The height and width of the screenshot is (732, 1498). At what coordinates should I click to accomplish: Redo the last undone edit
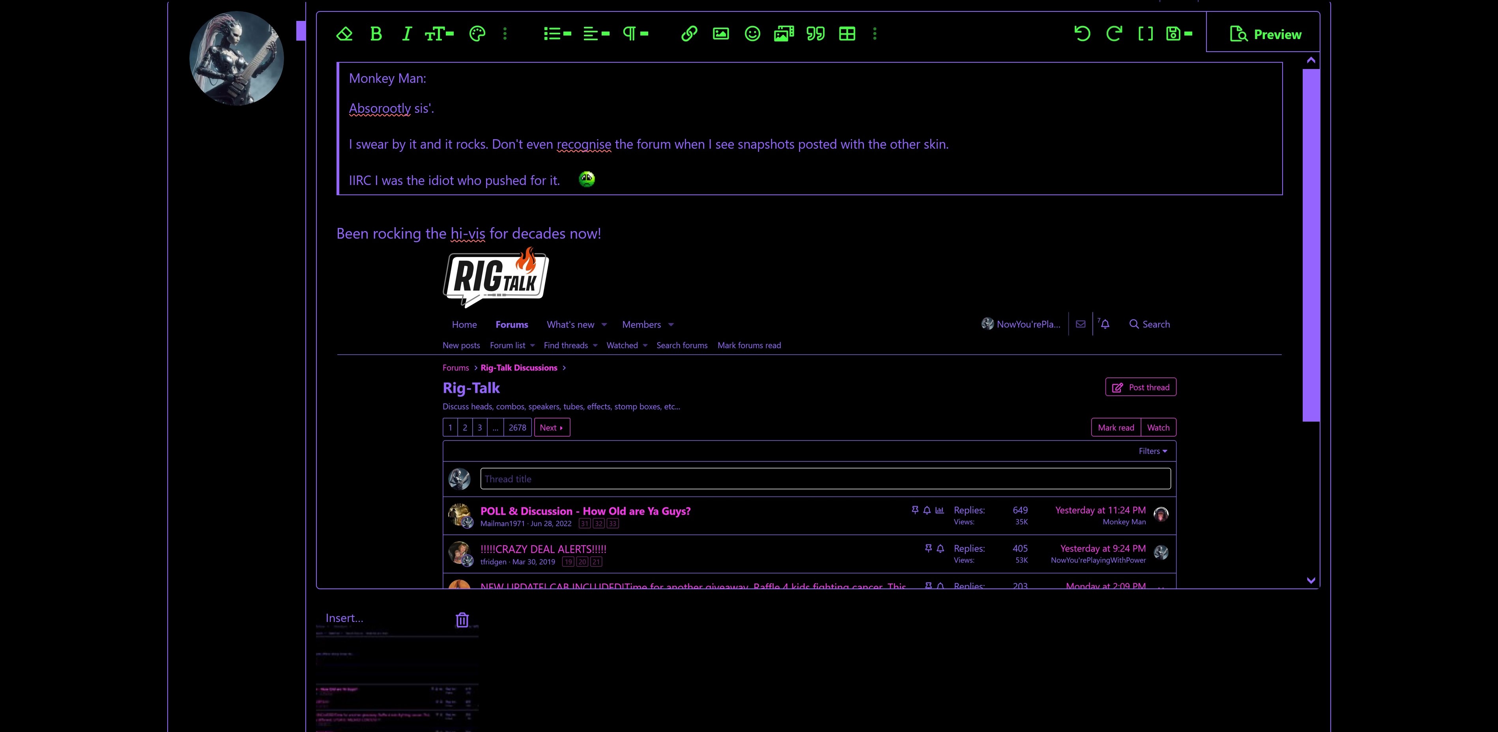coord(1114,34)
